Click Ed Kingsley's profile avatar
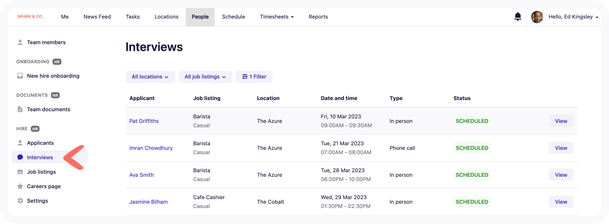Viewport: 609px width, 224px height. click(x=537, y=17)
